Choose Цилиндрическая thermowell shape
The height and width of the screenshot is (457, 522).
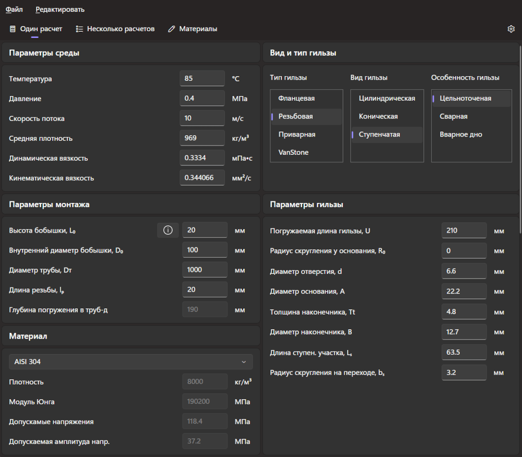tap(387, 99)
